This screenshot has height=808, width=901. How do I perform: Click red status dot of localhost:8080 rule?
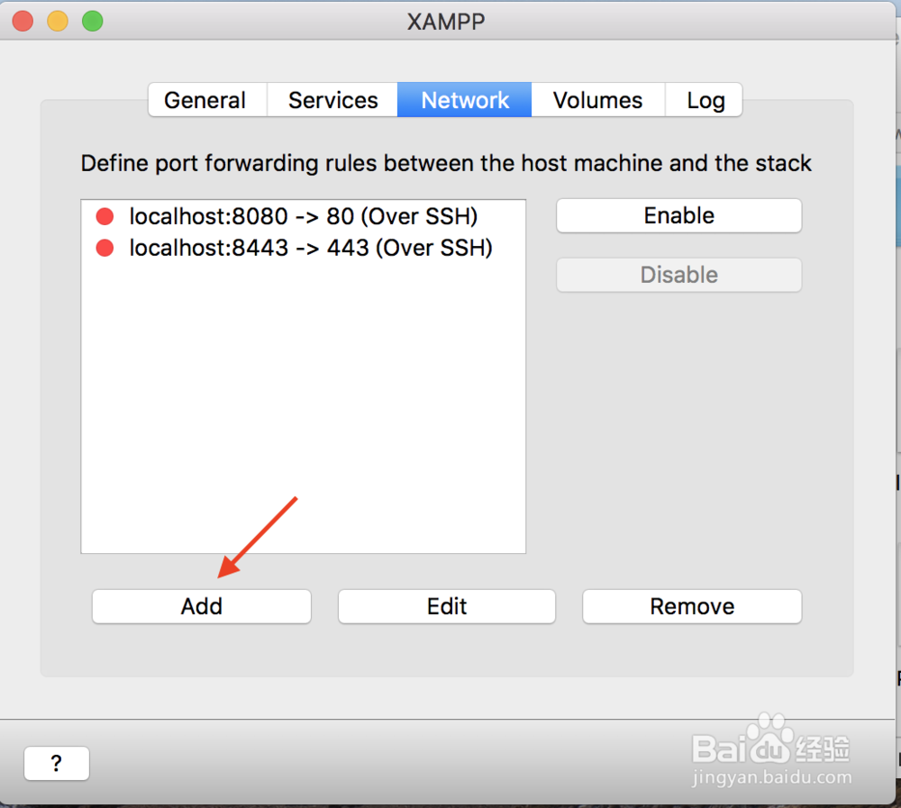105,217
